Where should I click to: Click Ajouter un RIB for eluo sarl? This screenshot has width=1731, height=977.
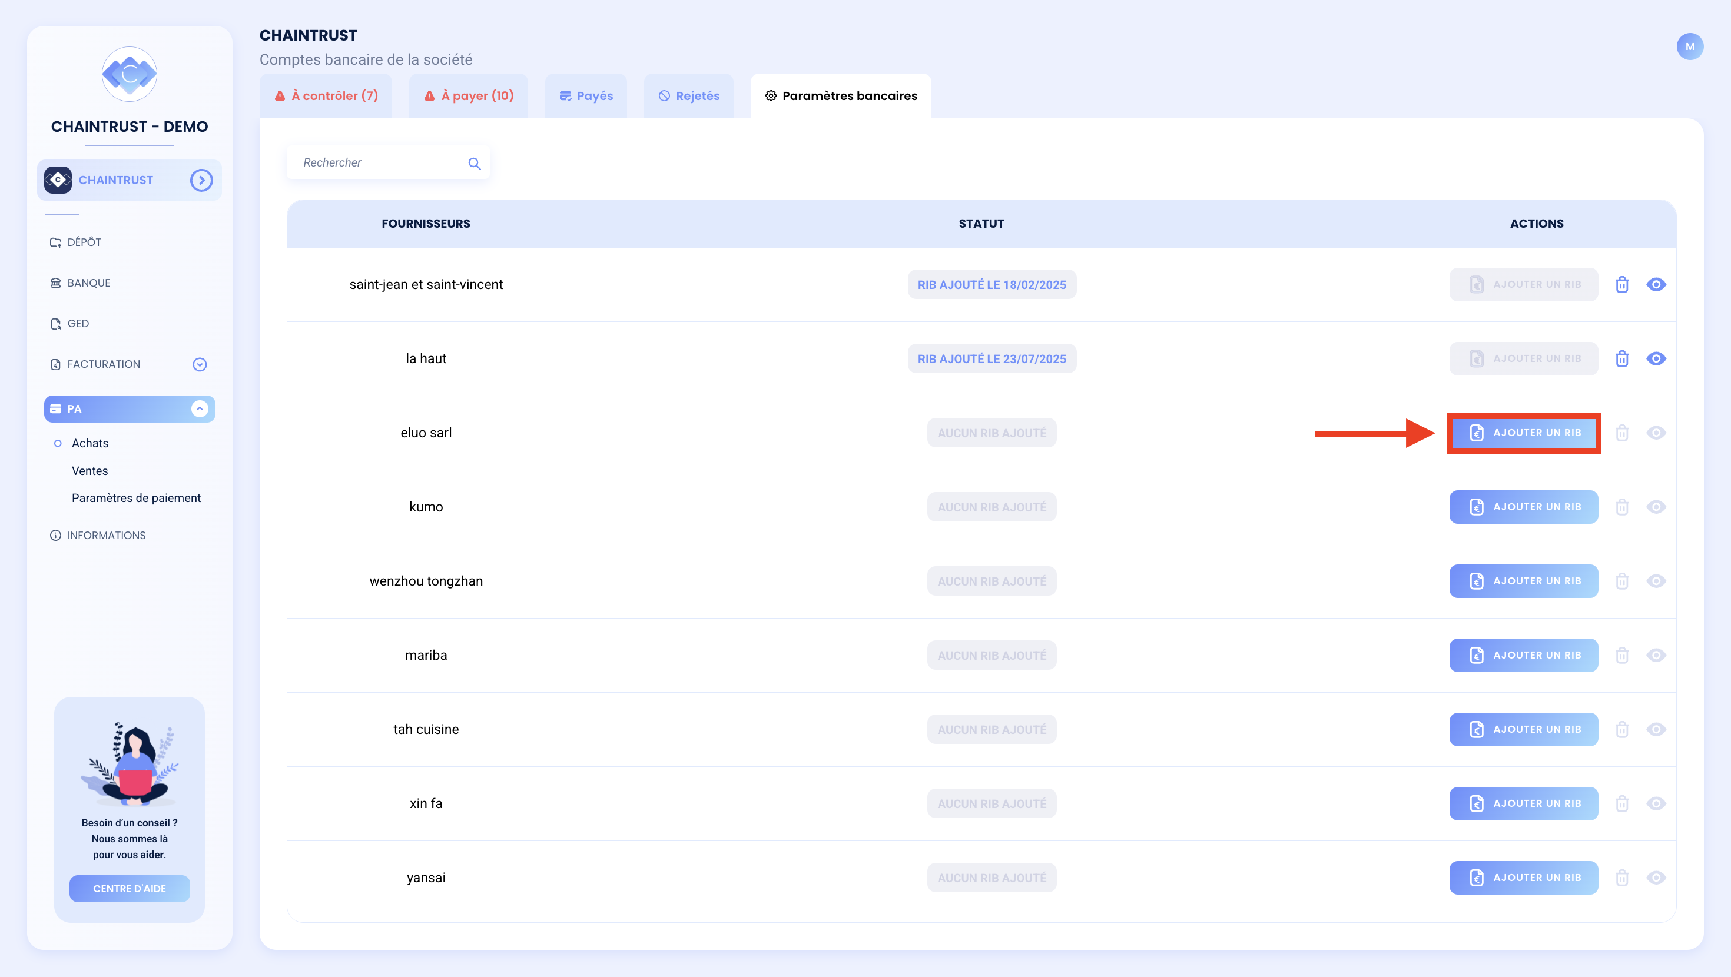pos(1523,433)
